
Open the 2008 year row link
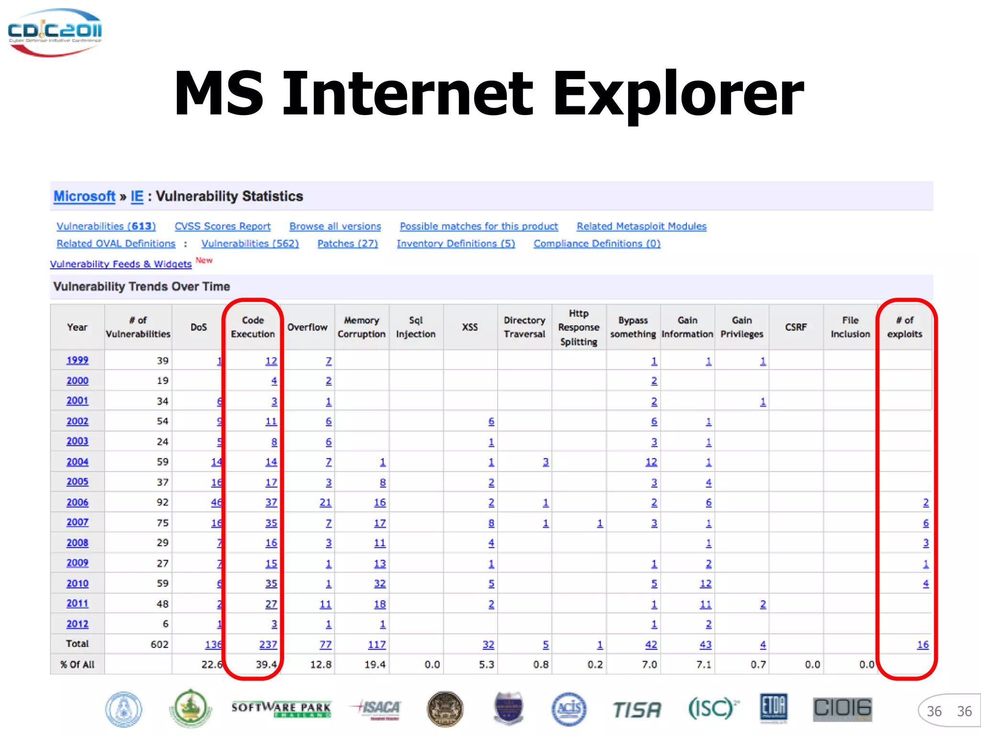78,543
